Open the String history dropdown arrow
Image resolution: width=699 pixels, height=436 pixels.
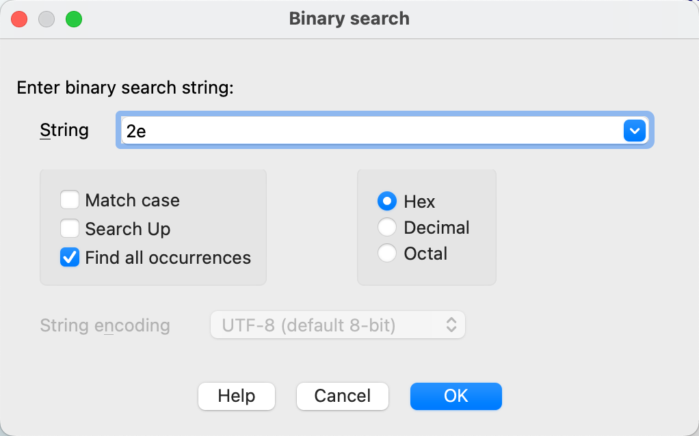point(635,130)
